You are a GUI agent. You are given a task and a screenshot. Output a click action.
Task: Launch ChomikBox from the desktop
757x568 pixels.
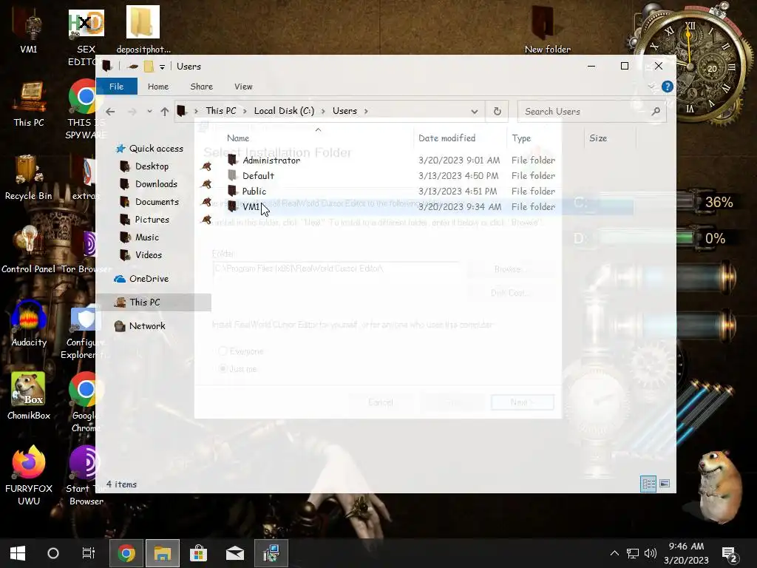(x=29, y=396)
